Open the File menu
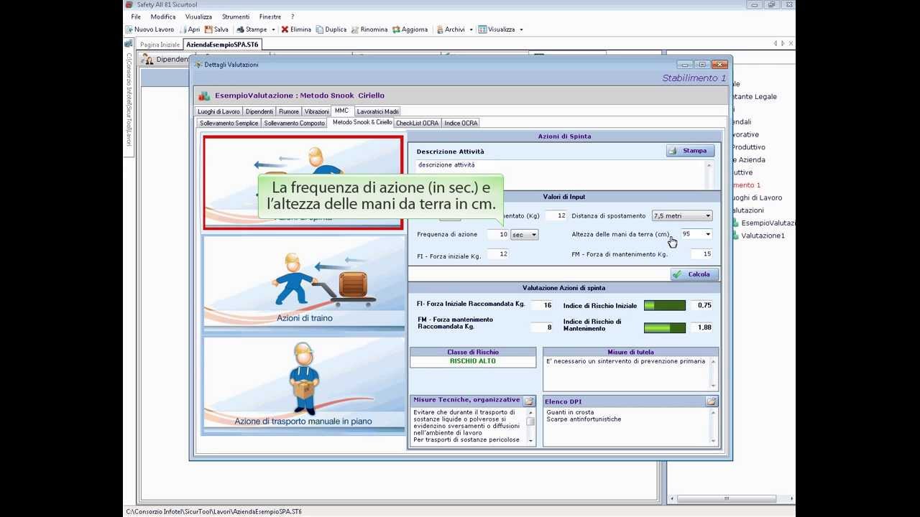The image size is (920, 517). [x=136, y=17]
